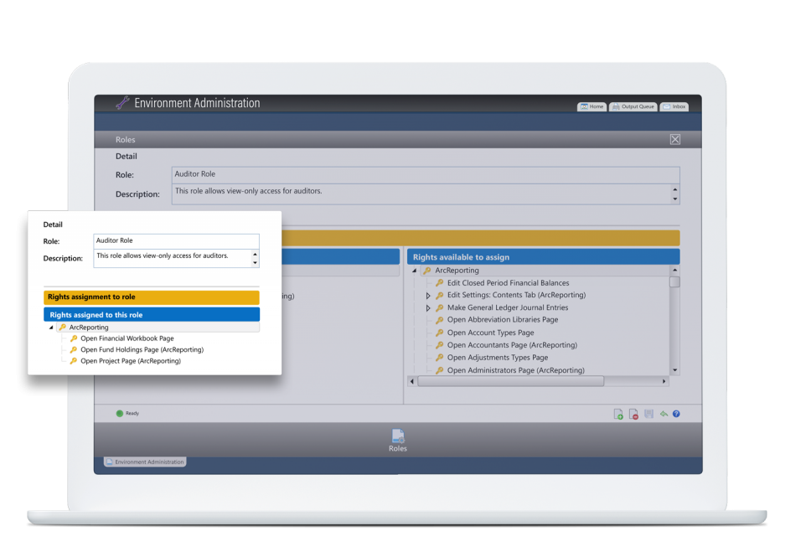Screen dimensions: 806x552
Task: Select Edit Closed Period Financial Balances right
Action: tap(508, 283)
